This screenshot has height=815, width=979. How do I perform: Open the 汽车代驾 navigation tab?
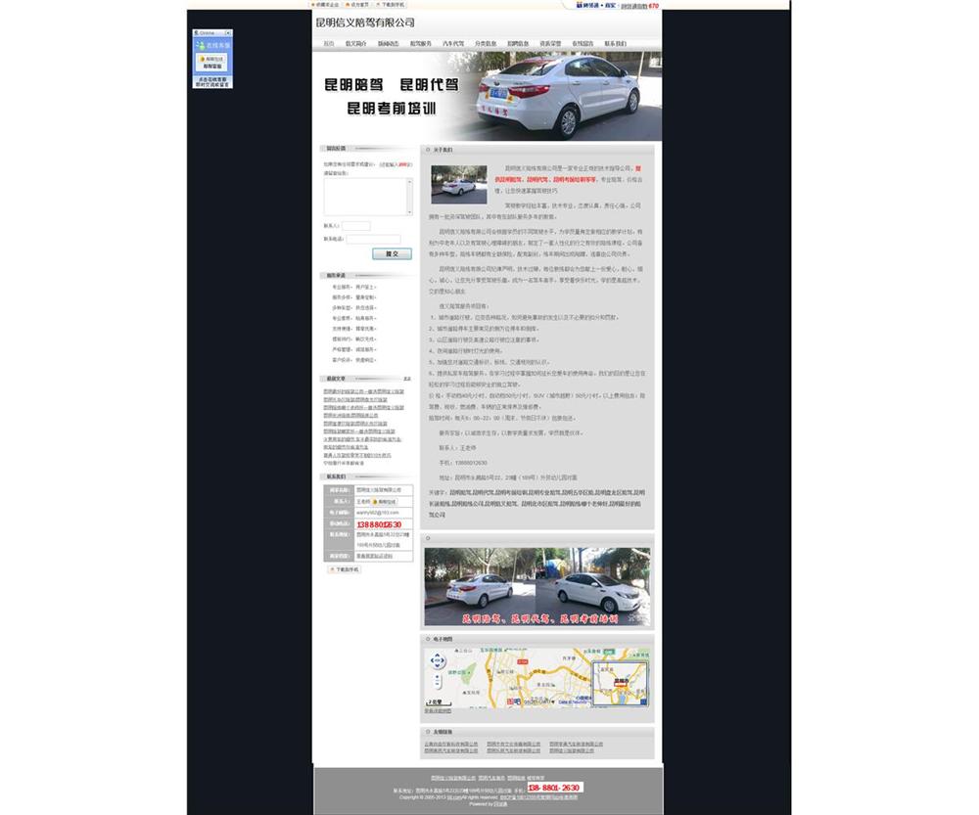tap(452, 44)
